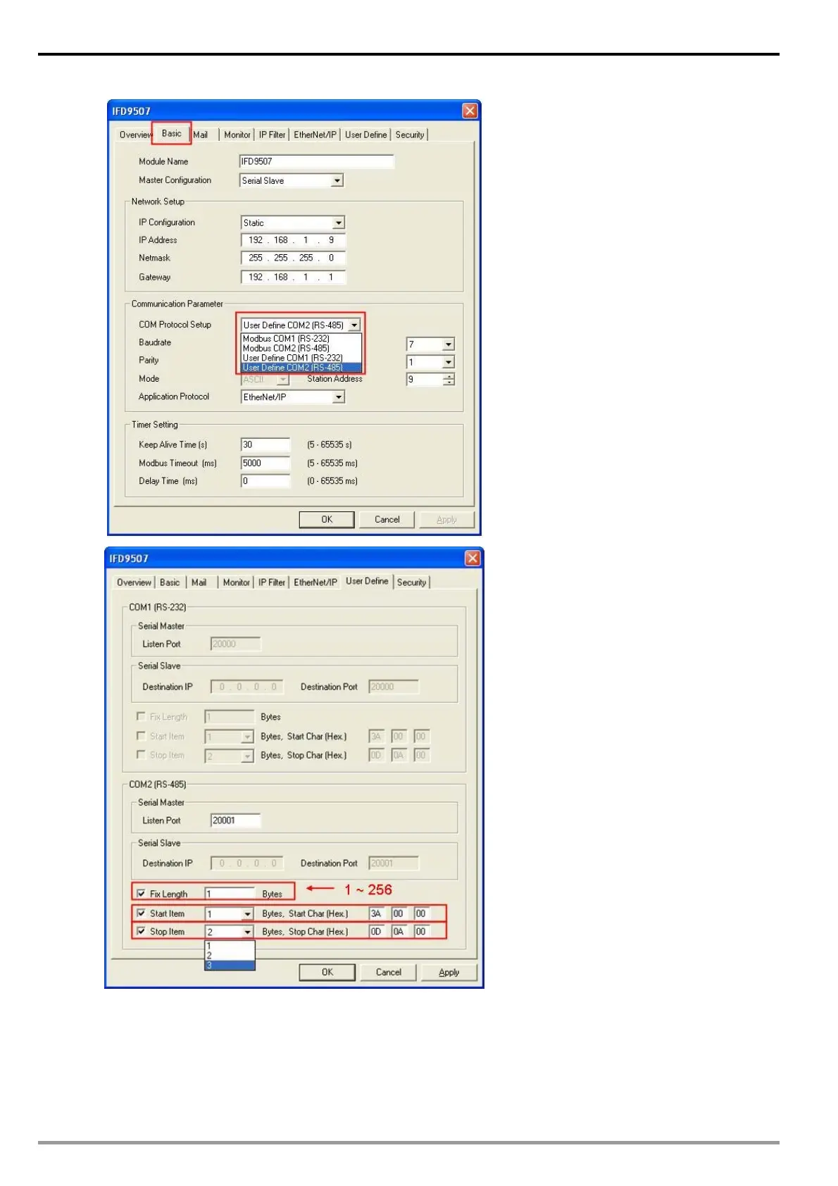838x1186 pixels.
Task: Adjust Station Address spinner arrows
Action: pyautogui.click(x=449, y=380)
